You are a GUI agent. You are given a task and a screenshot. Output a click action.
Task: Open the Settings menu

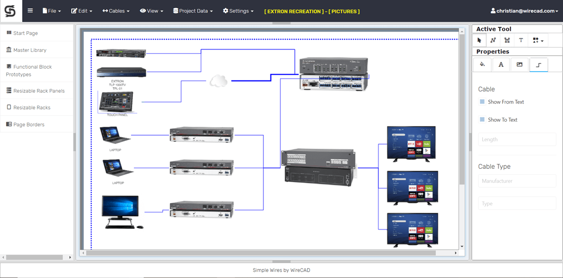(x=238, y=11)
